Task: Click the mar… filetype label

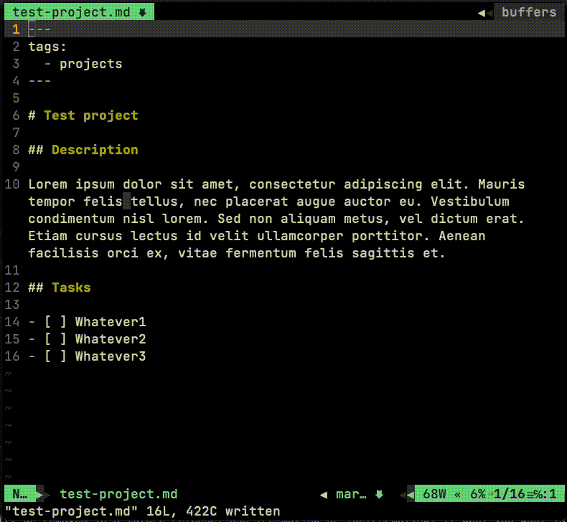Action: point(351,494)
